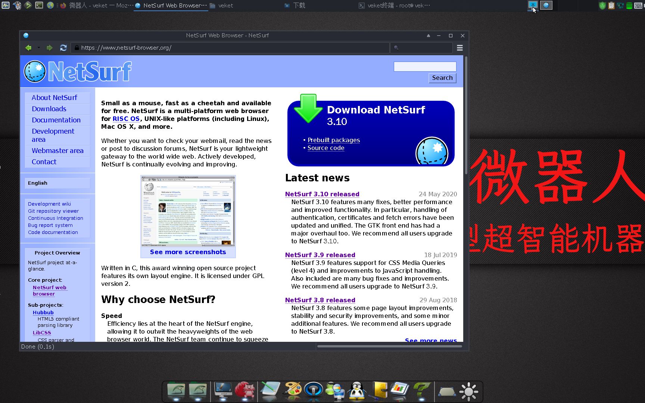This screenshot has width=645, height=403.
Task: Click the green disk cylinder tray icon
Action: pyautogui.click(x=629, y=6)
